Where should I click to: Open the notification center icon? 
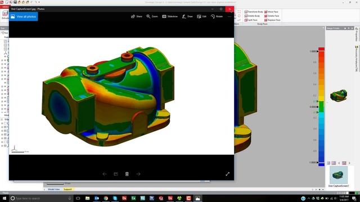point(354,198)
